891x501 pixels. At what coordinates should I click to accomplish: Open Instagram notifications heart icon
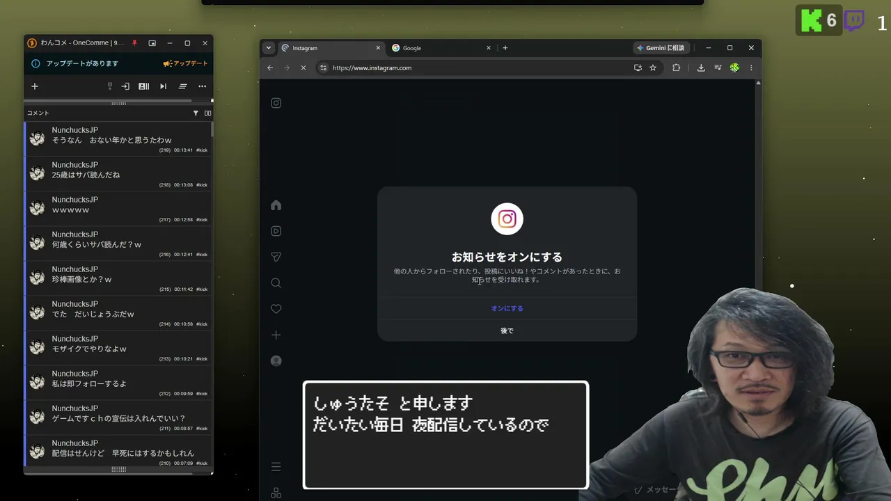coord(276,309)
